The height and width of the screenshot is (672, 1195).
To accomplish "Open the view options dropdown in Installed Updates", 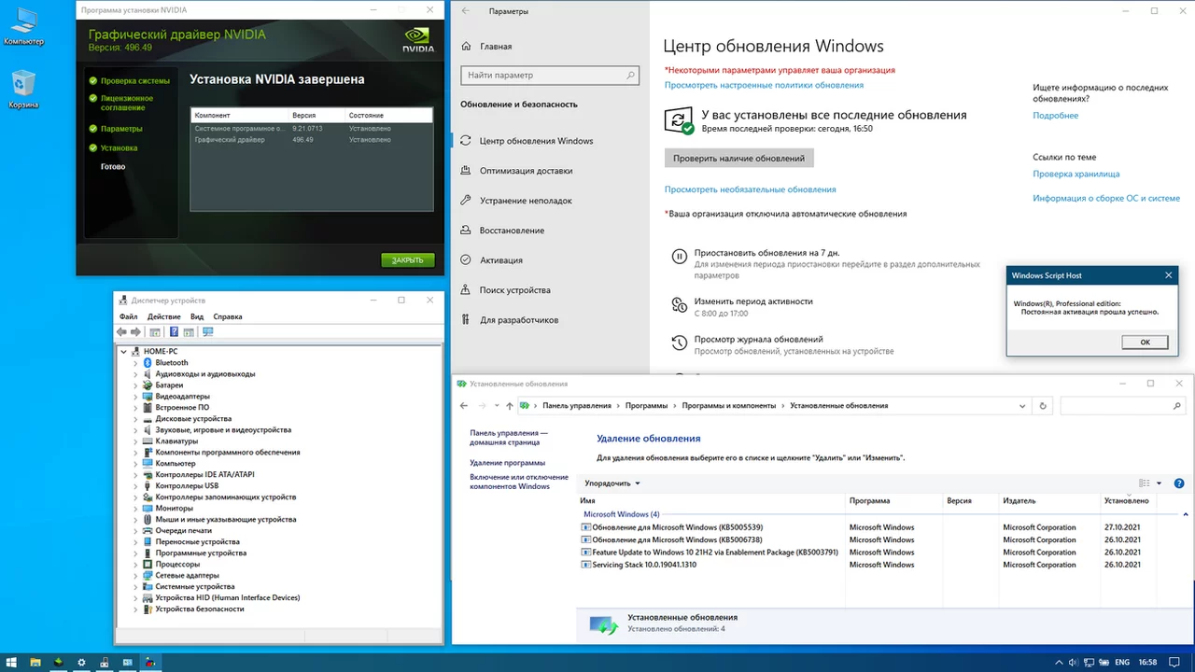I will 1159,483.
